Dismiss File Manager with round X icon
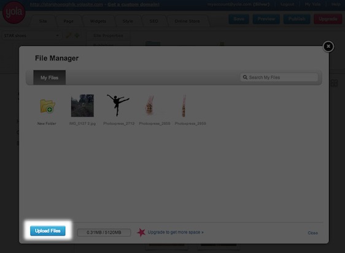 click(x=328, y=47)
